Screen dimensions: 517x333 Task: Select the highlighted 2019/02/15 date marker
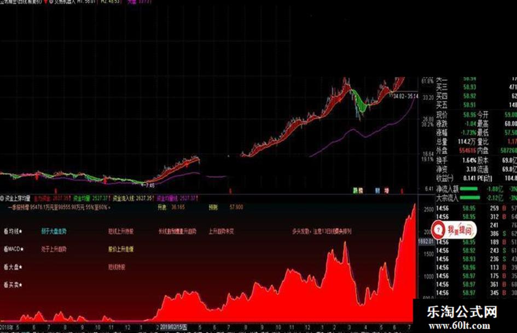point(173,328)
